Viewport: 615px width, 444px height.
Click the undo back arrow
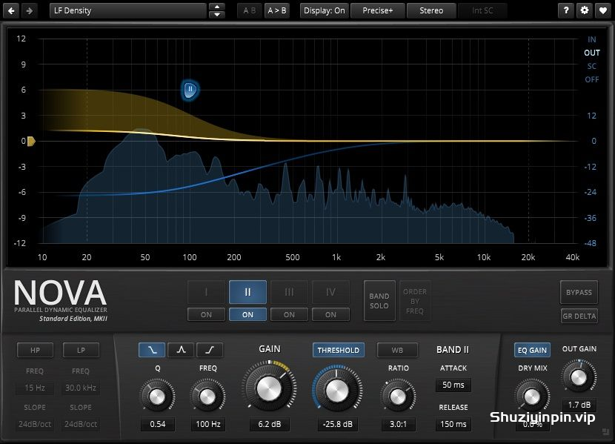11,10
